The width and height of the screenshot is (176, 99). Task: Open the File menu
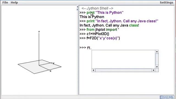(x=5, y=2)
